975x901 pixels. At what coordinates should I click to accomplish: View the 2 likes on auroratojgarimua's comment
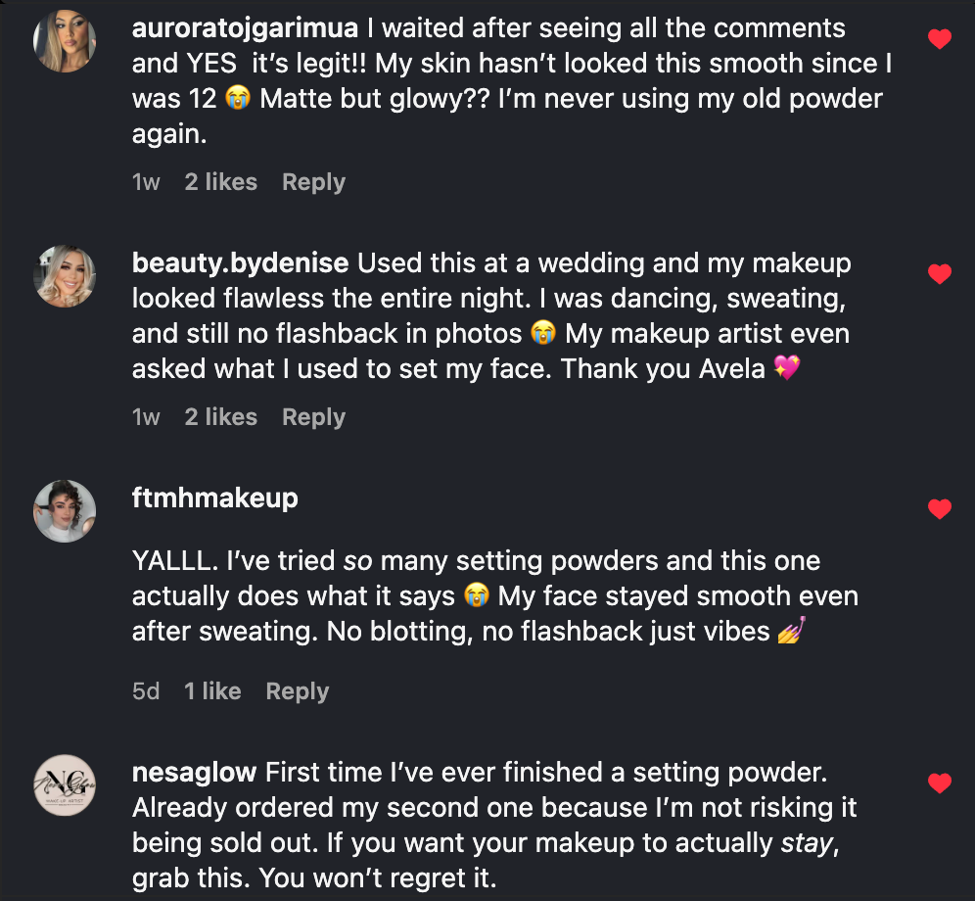coord(220,182)
